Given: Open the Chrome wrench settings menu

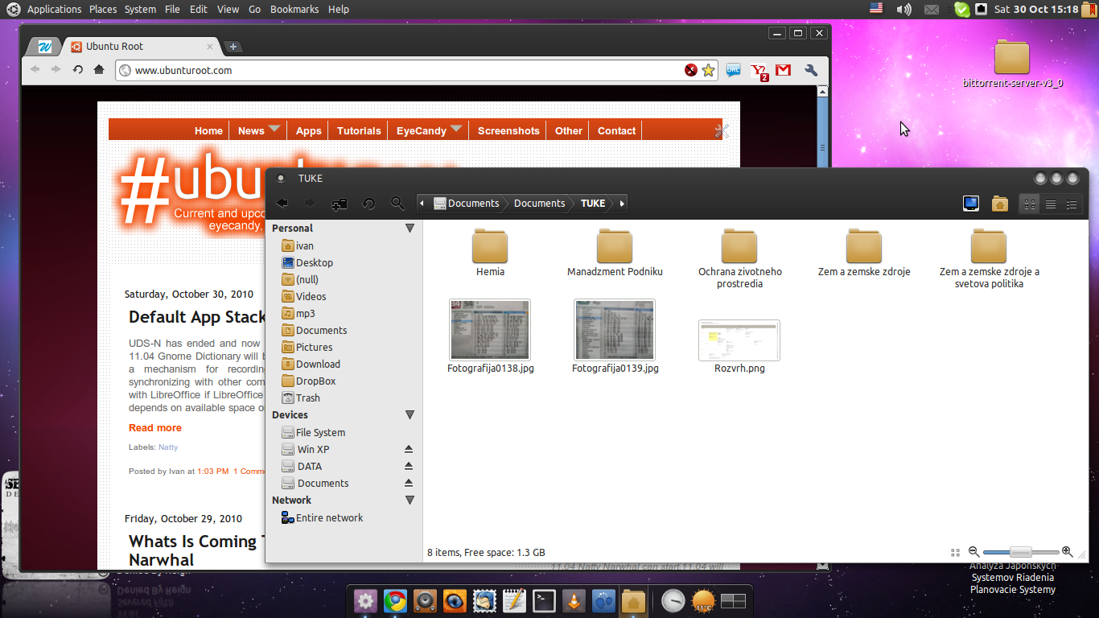Looking at the screenshot, I should pyautogui.click(x=811, y=70).
